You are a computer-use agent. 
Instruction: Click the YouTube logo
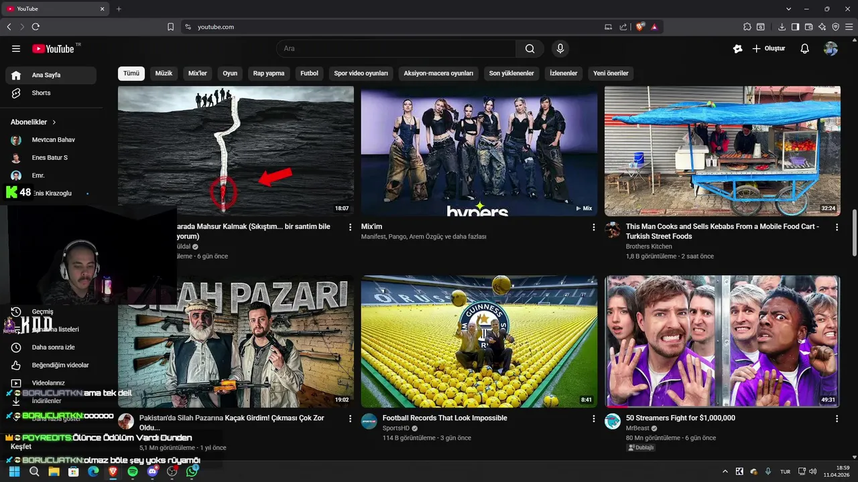(53, 48)
